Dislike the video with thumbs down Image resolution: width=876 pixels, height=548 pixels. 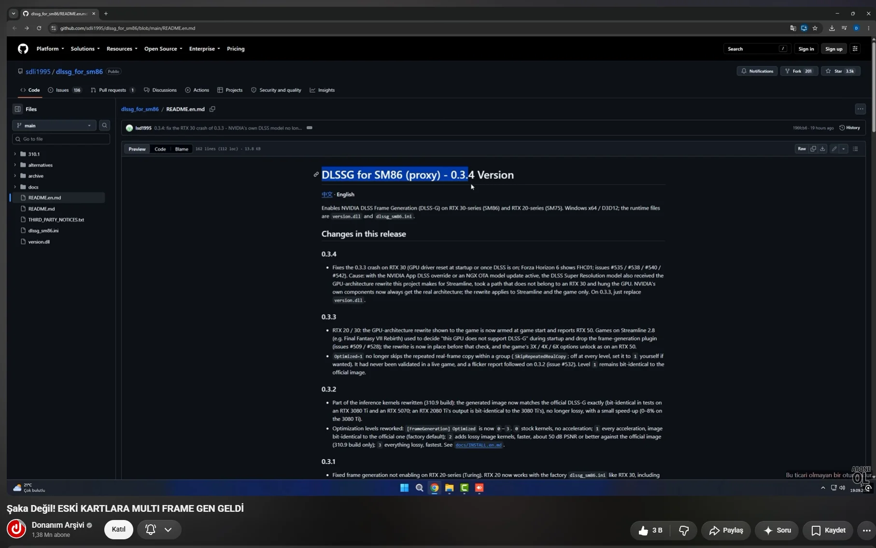[x=684, y=530]
